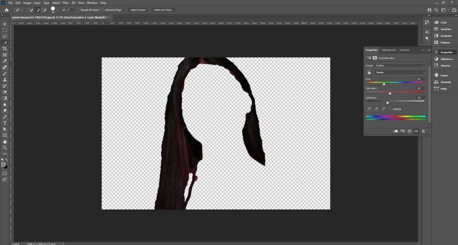Switch to the Adjustments tab
Image resolution: width=458 pixels, height=245 pixels.
click(x=389, y=50)
